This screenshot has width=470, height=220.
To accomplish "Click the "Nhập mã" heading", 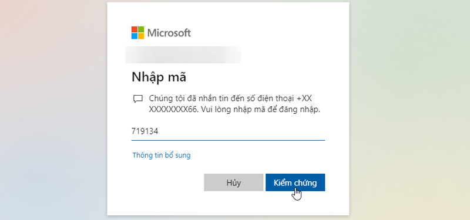I will click(x=159, y=77).
